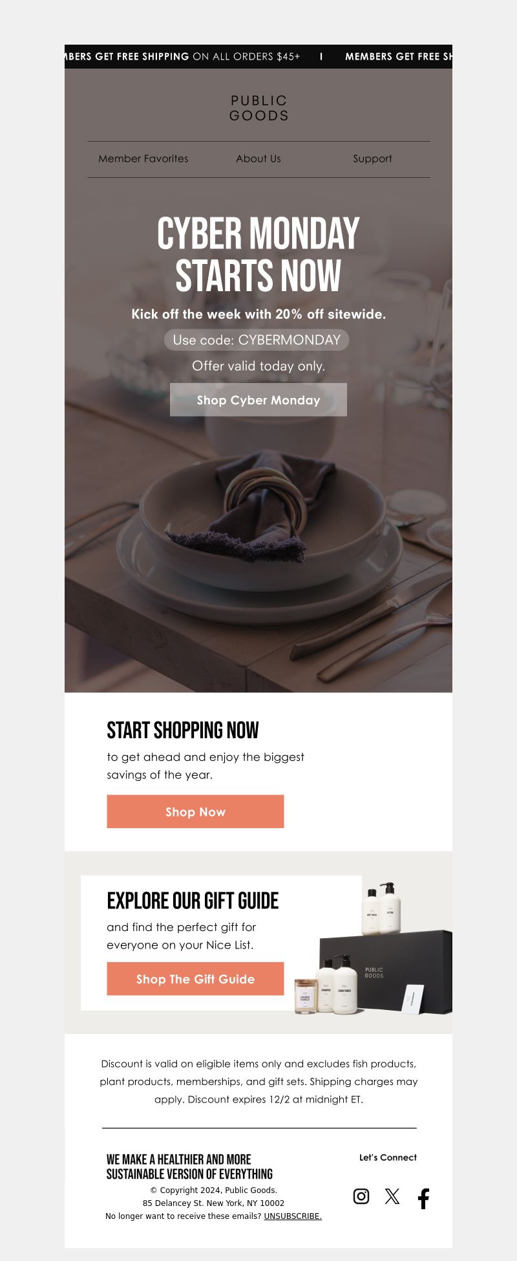The width and height of the screenshot is (517, 1261).
Task: Open the Facebook icon in footer
Action: (423, 1199)
